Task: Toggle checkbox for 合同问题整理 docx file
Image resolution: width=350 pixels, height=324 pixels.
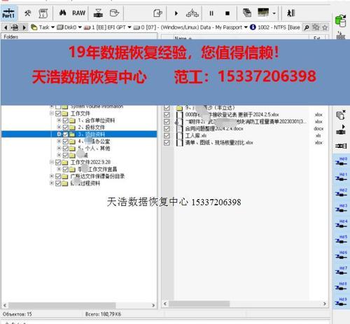Action: 167,128
